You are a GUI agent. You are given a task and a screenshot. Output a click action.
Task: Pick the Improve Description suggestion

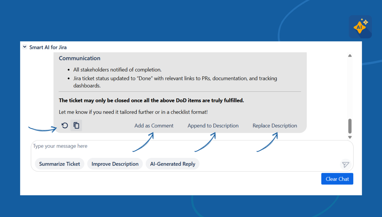[x=115, y=164]
